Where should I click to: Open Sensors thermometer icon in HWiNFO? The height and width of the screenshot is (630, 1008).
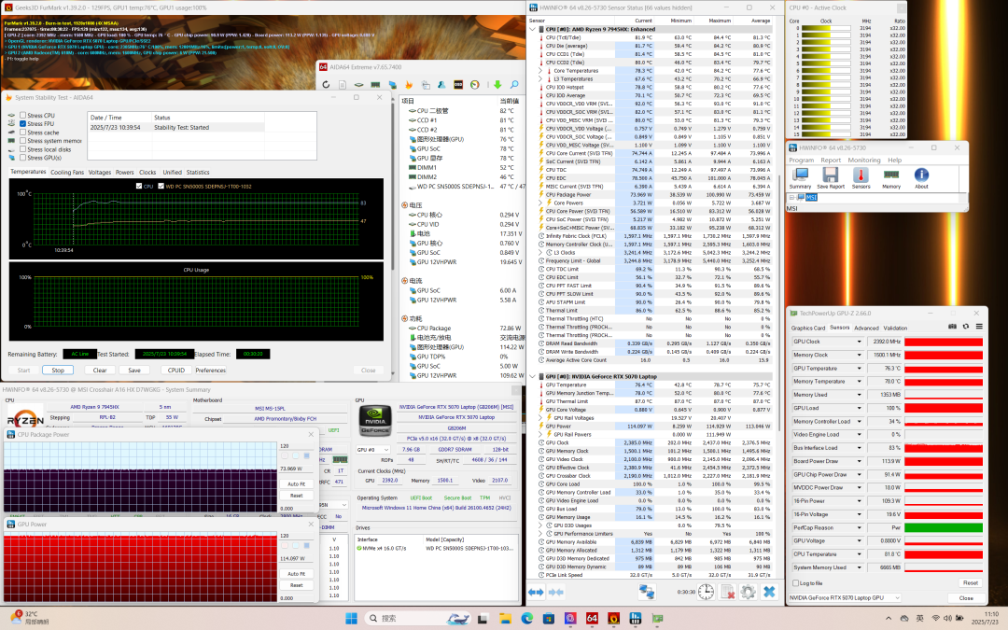[861, 178]
